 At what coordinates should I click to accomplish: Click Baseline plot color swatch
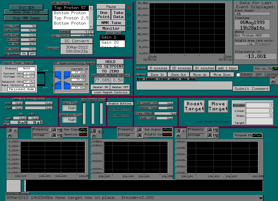83,134
